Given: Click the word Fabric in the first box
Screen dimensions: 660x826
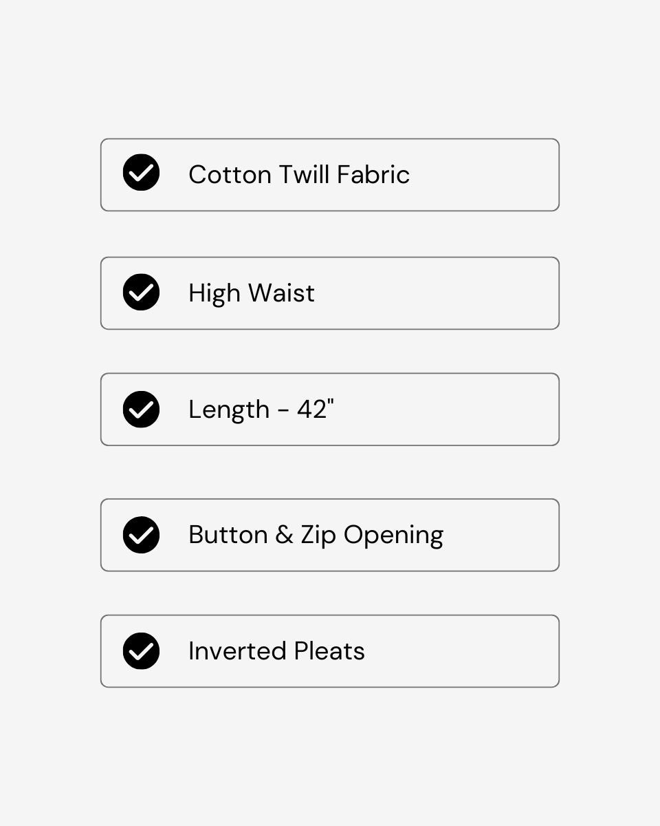Looking at the screenshot, I should click(373, 175).
